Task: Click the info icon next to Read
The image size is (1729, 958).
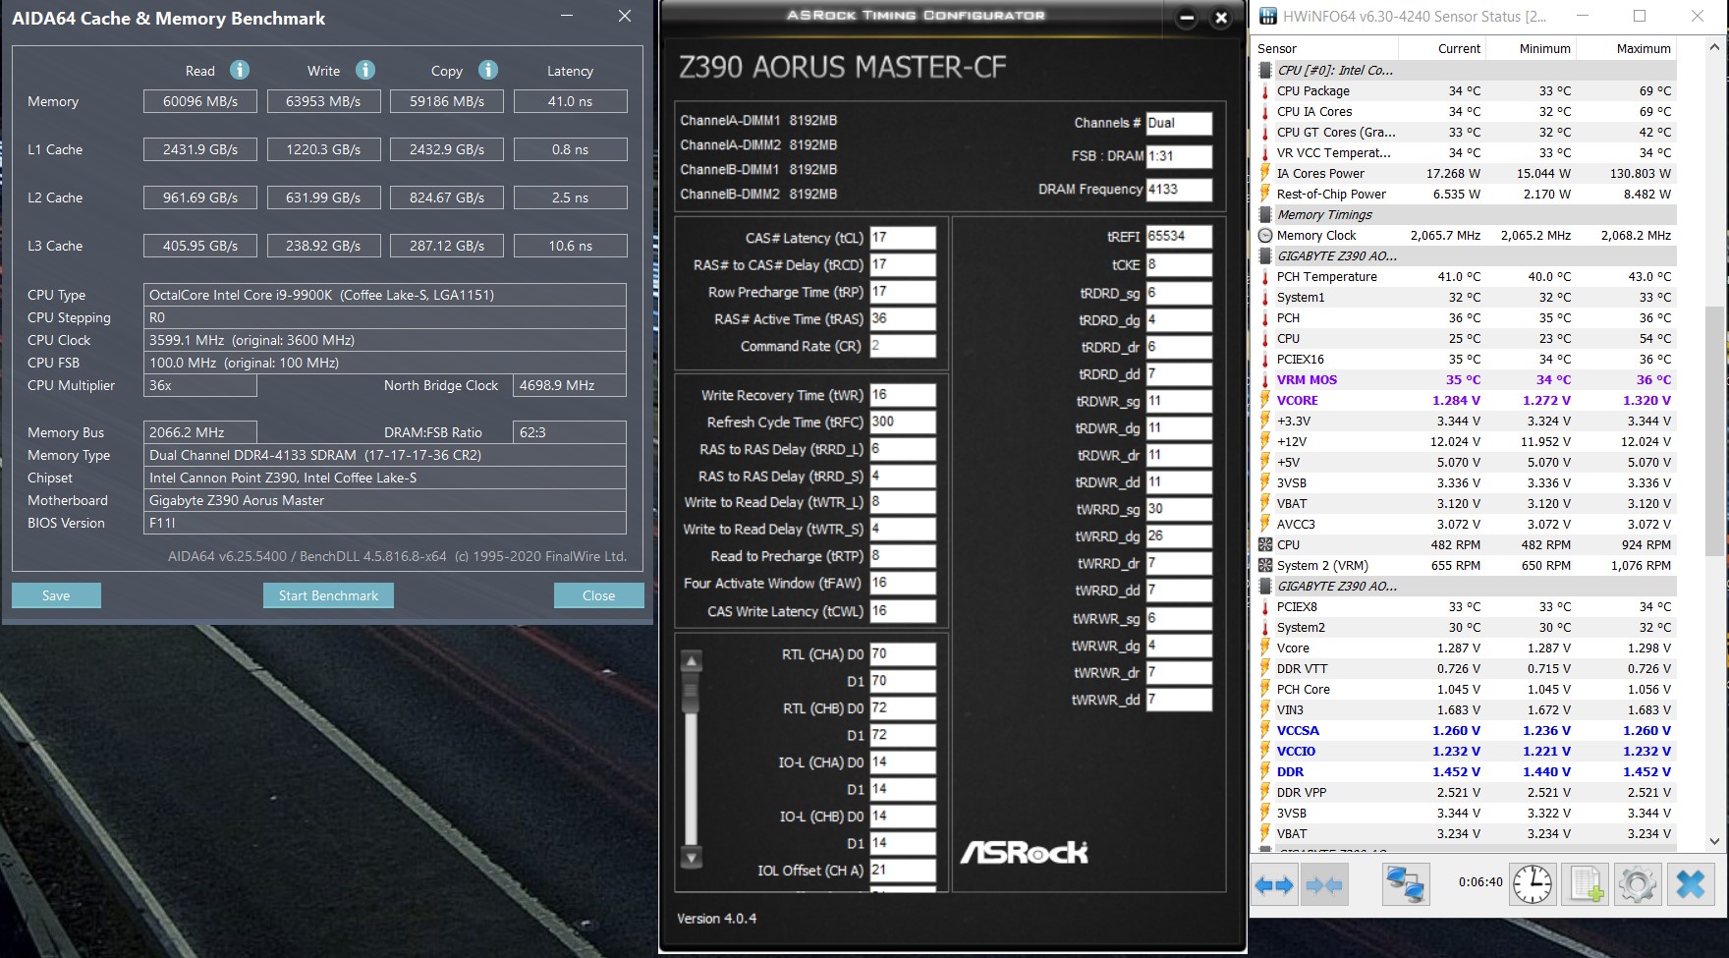Action: tap(240, 70)
